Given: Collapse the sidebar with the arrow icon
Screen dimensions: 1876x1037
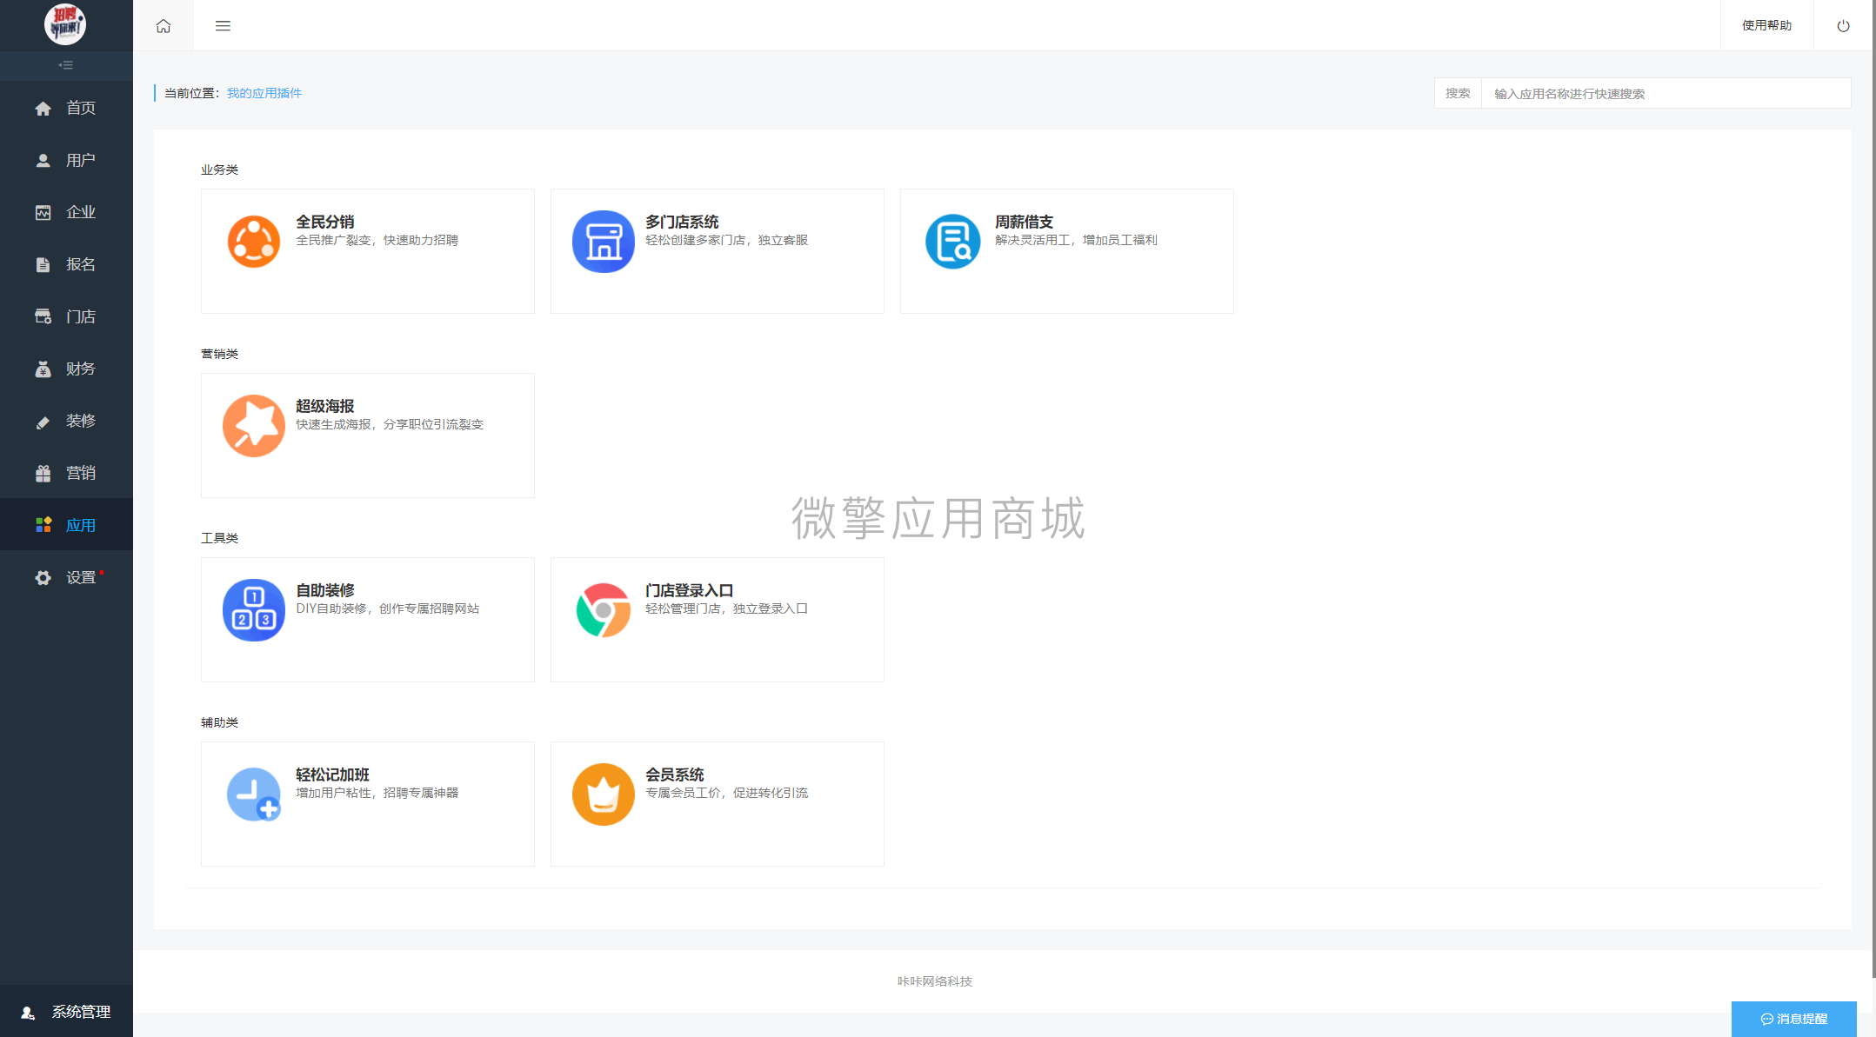Looking at the screenshot, I should pos(66,65).
